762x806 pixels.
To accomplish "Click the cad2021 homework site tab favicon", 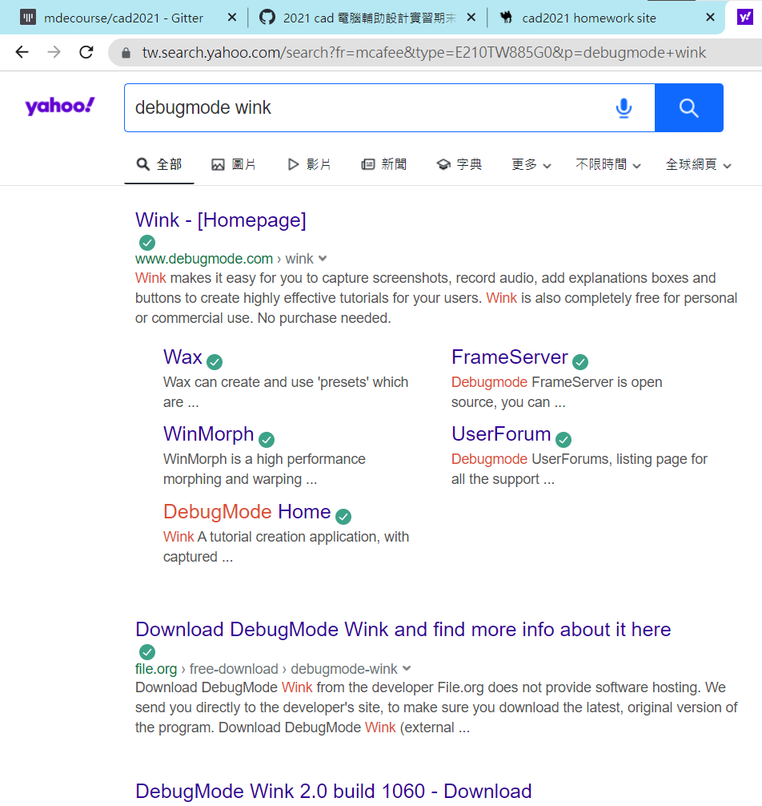I will [x=507, y=18].
